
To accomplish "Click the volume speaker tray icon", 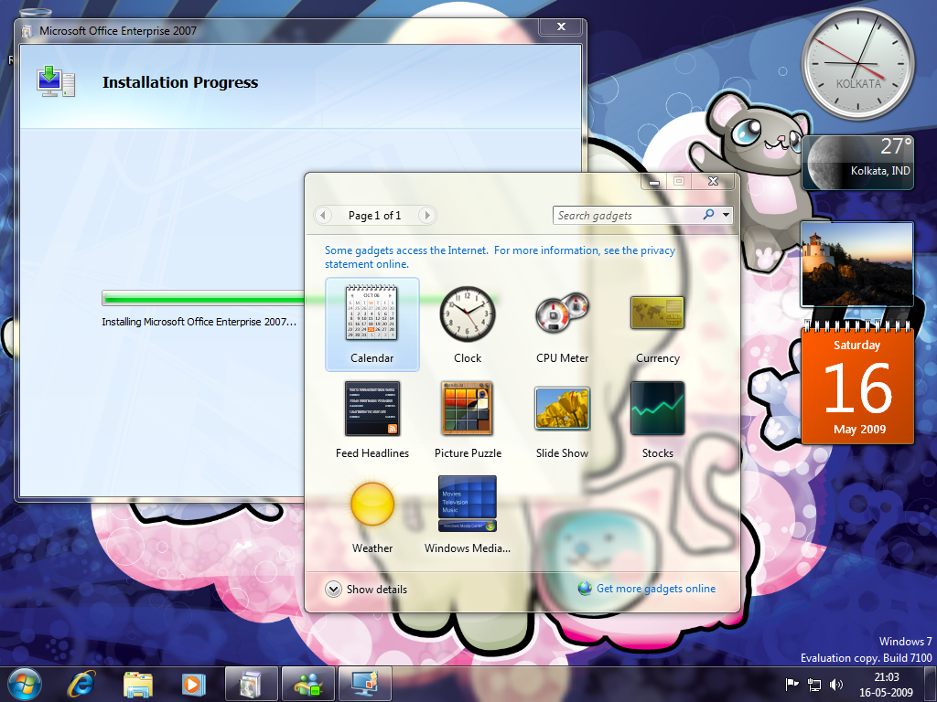I will point(835,684).
